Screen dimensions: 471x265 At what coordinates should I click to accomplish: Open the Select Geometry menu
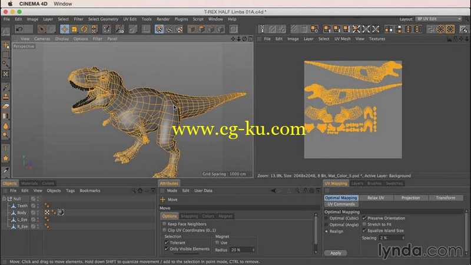[103, 19]
